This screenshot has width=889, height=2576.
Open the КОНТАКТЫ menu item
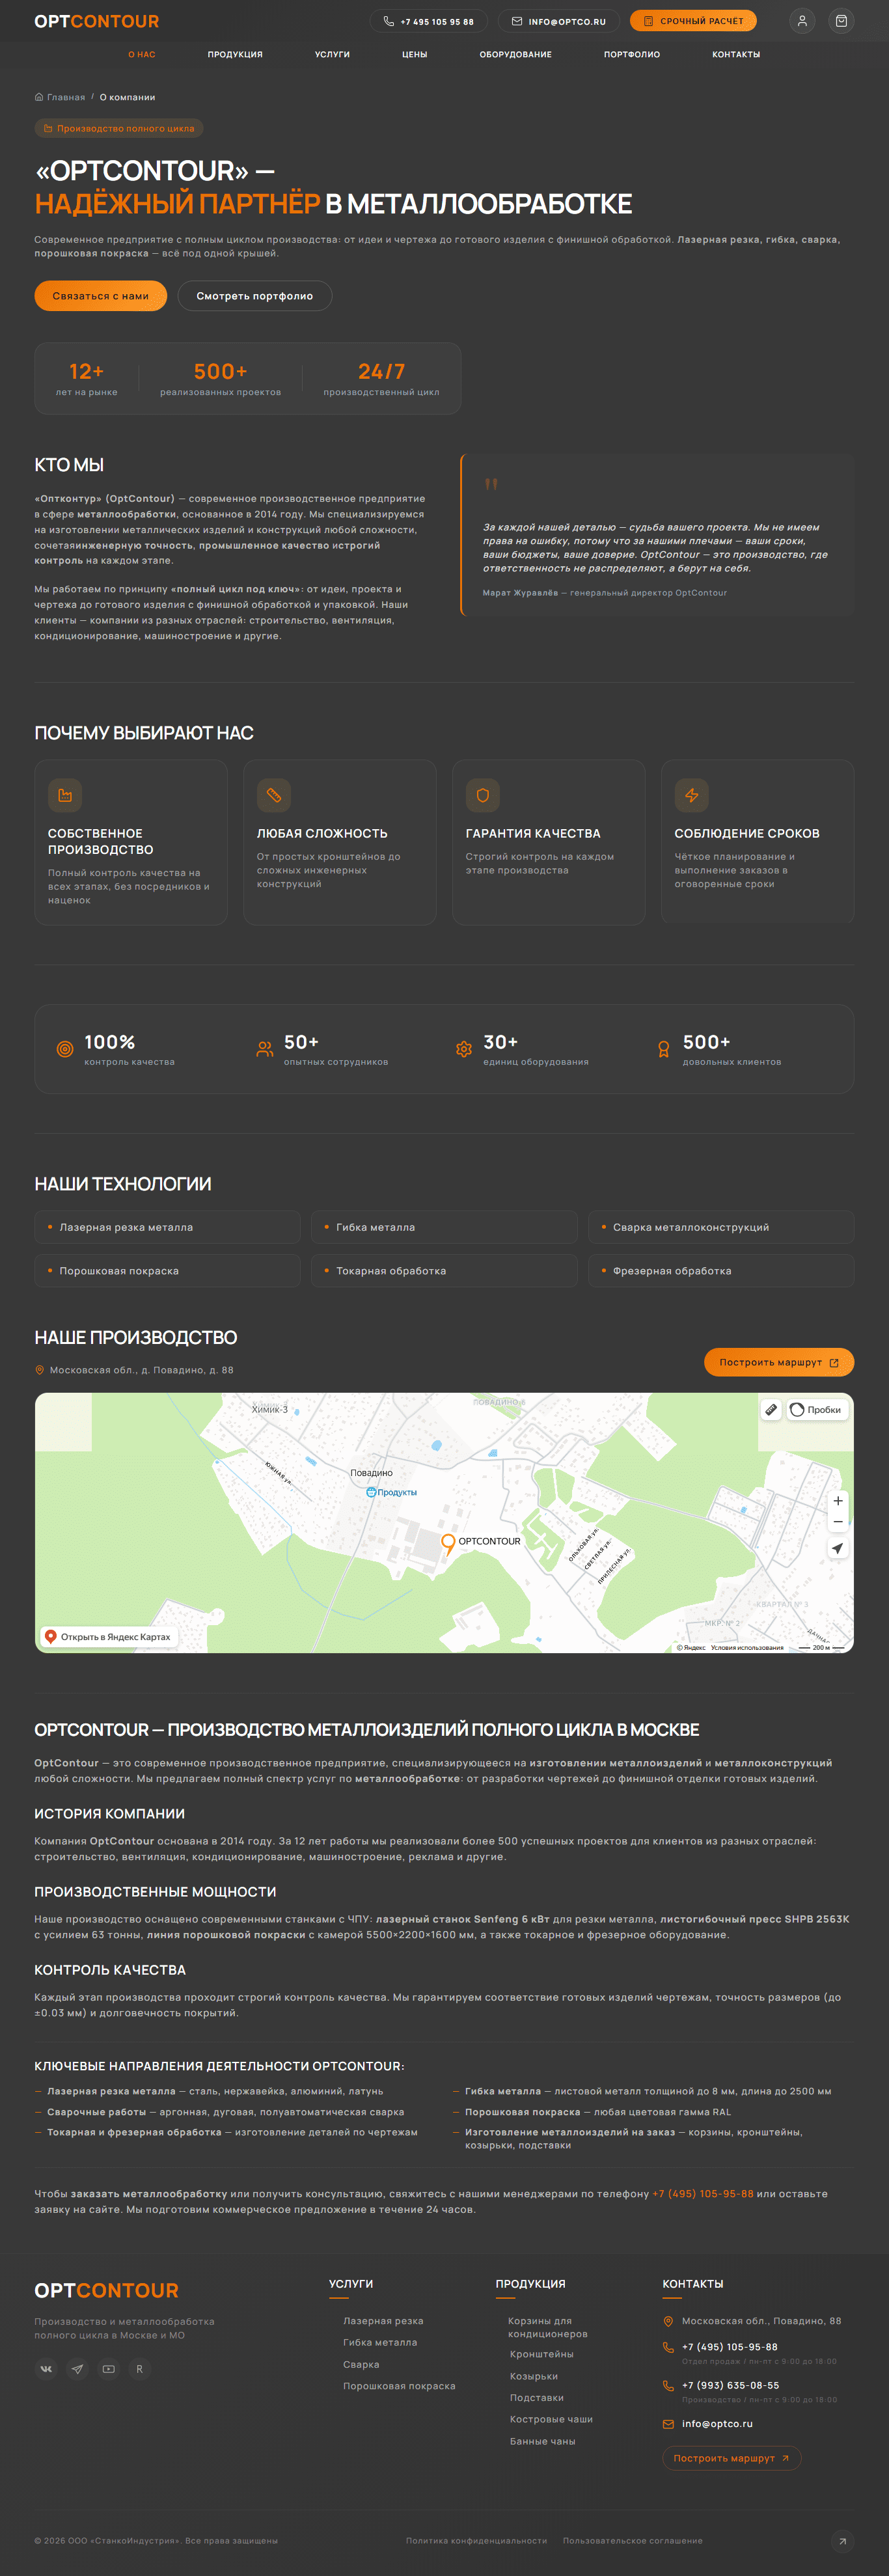pos(736,55)
